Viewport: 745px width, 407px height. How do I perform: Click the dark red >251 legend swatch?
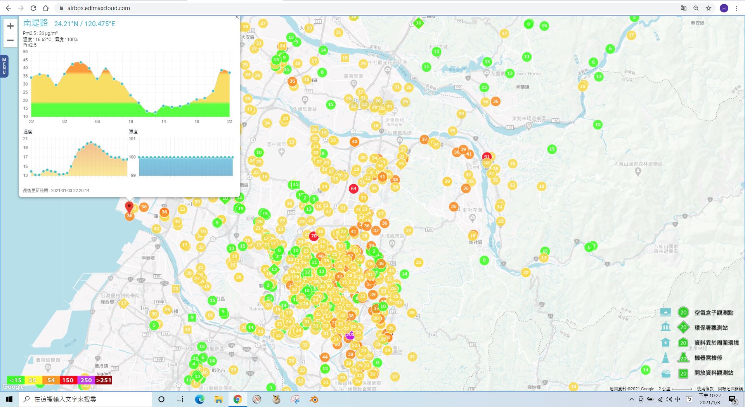click(x=103, y=380)
